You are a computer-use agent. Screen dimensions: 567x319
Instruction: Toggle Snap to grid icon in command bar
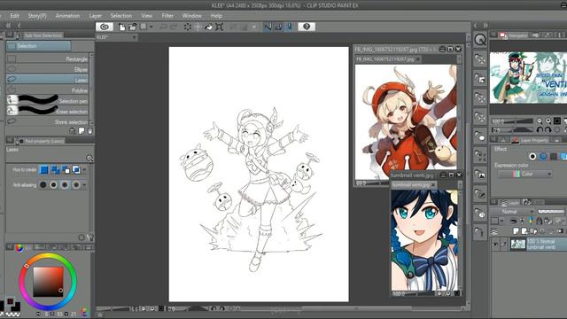tap(290, 27)
